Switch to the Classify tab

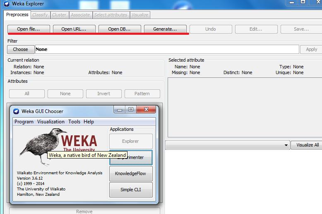click(x=40, y=15)
